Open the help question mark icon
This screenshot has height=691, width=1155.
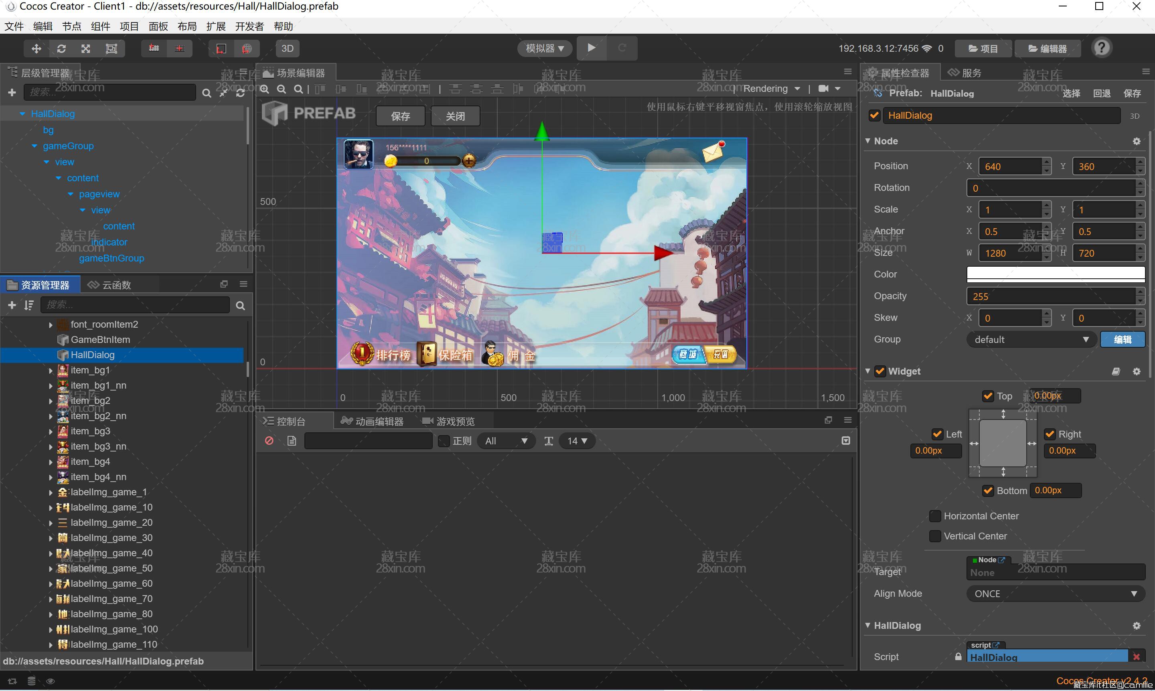[1102, 48]
